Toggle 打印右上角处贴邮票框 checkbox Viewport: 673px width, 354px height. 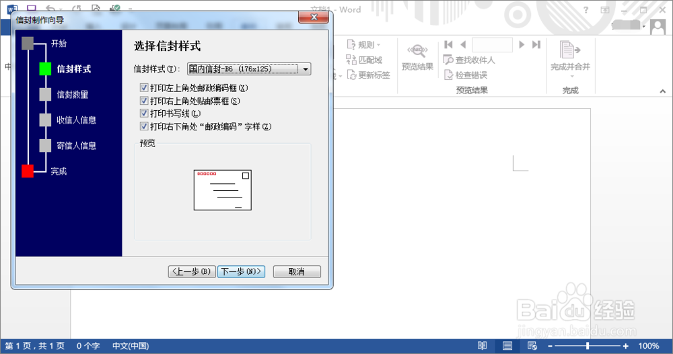[x=144, y=101]
